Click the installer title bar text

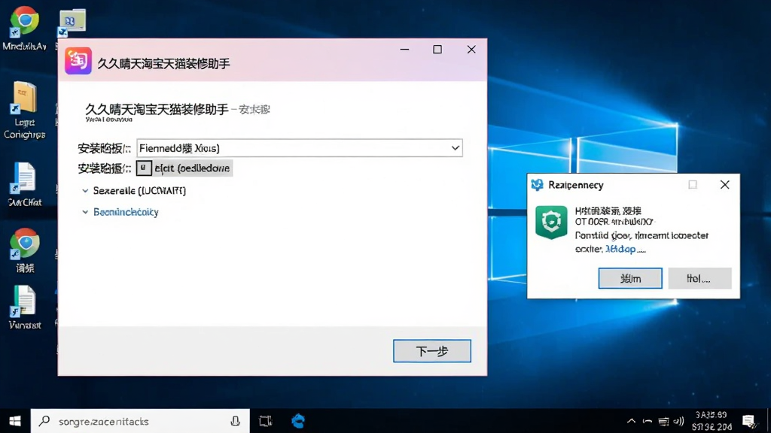pos(163,63)
